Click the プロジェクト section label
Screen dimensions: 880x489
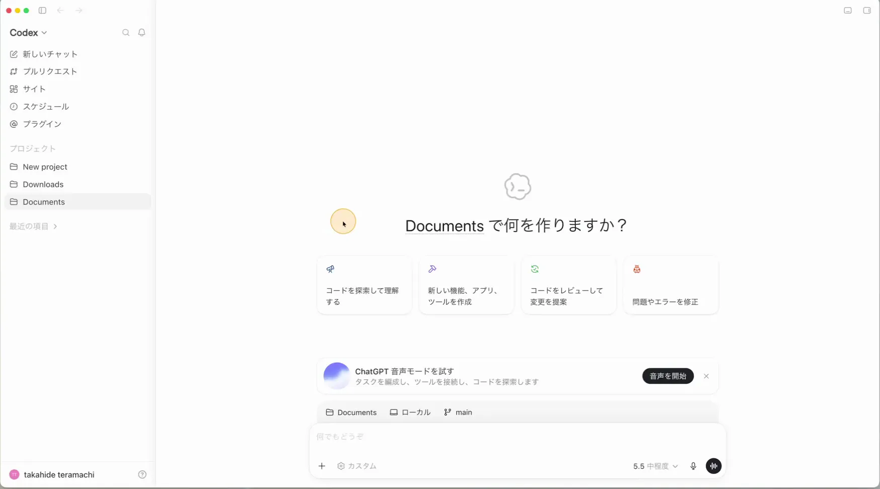pos(33,149)
